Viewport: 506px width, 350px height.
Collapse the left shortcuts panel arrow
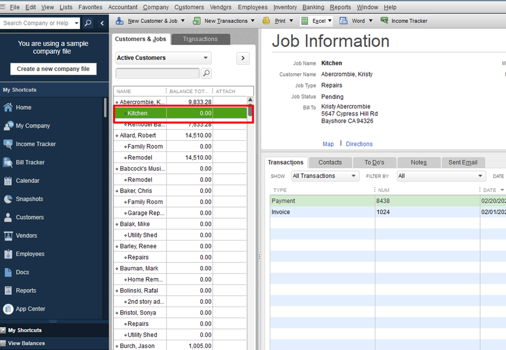(102, 23)
